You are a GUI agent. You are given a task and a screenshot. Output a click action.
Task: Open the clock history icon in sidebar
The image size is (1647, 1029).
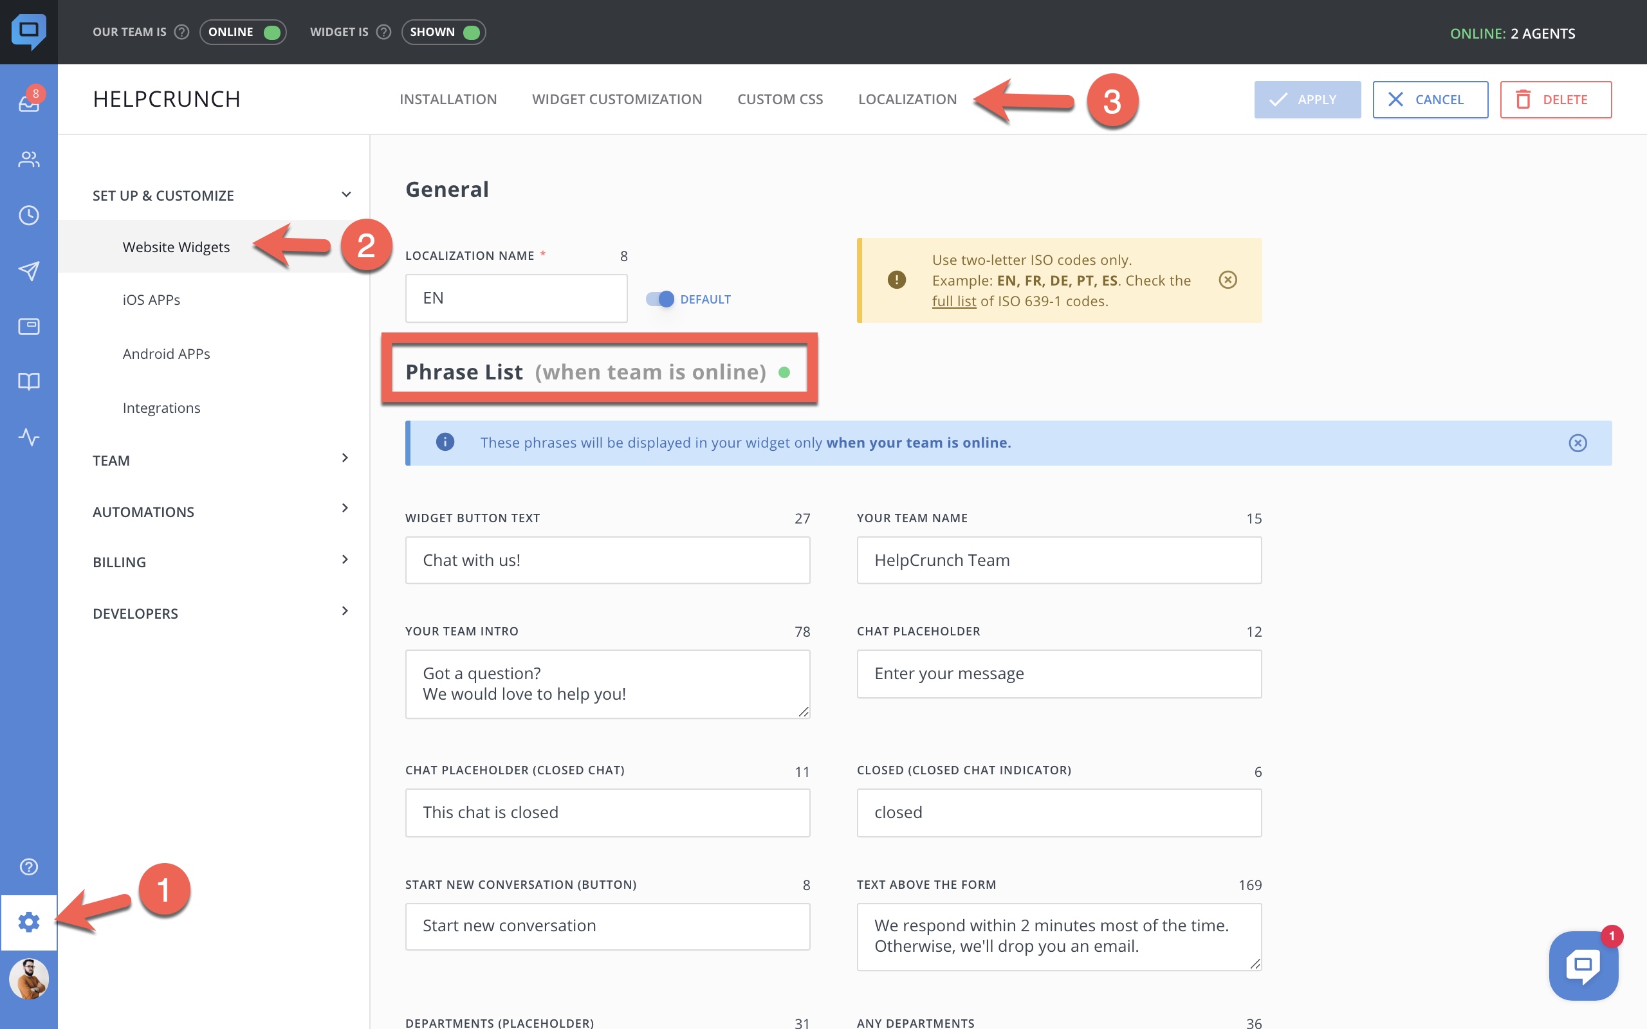(x=28, y=215)
